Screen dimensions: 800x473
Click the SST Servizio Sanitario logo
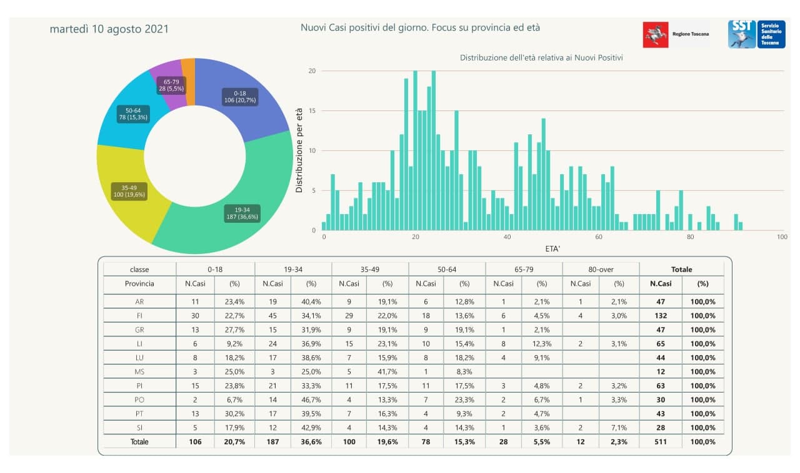[741, 34]
